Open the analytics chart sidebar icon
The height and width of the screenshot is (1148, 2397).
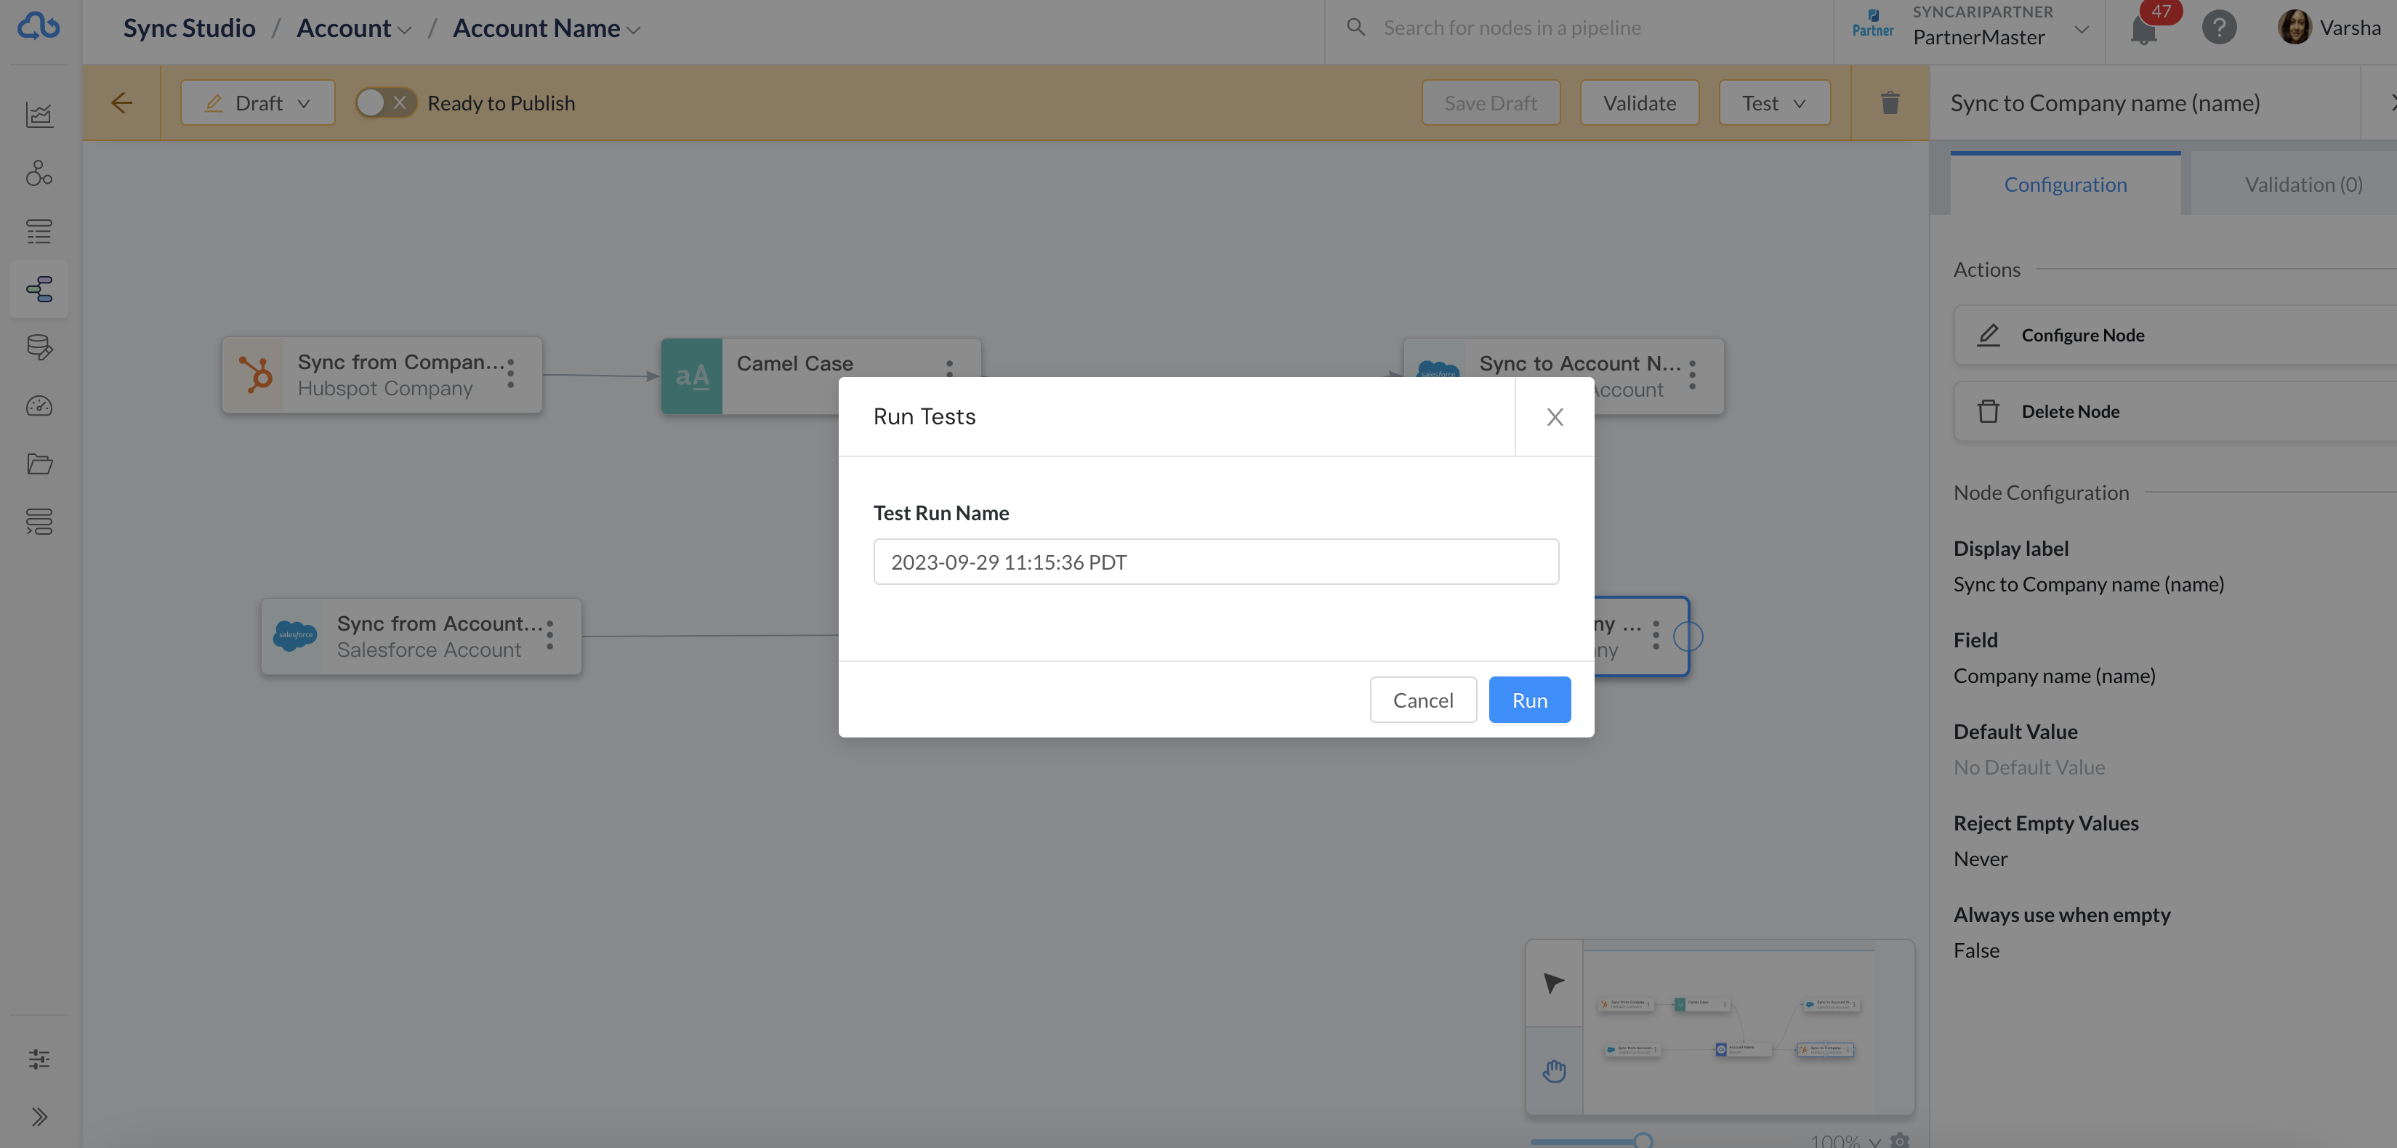(x=39, y=114)
